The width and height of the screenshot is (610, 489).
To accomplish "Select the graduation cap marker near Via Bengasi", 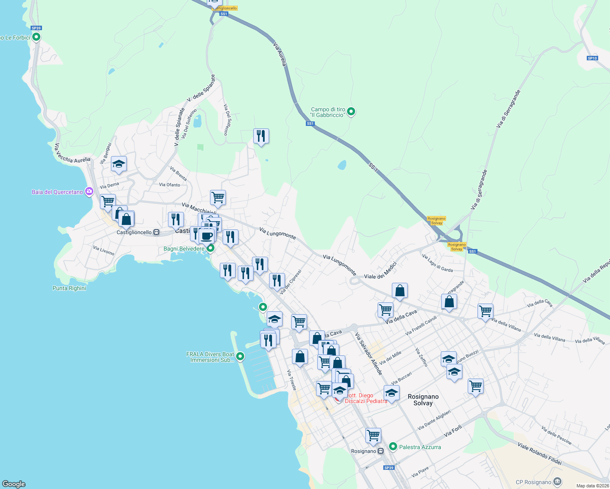I will point(119,164).
